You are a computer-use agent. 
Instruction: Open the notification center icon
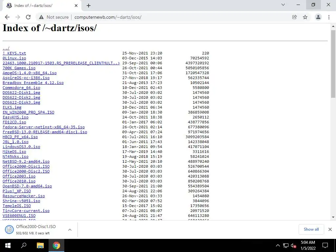tap(325, 245)
